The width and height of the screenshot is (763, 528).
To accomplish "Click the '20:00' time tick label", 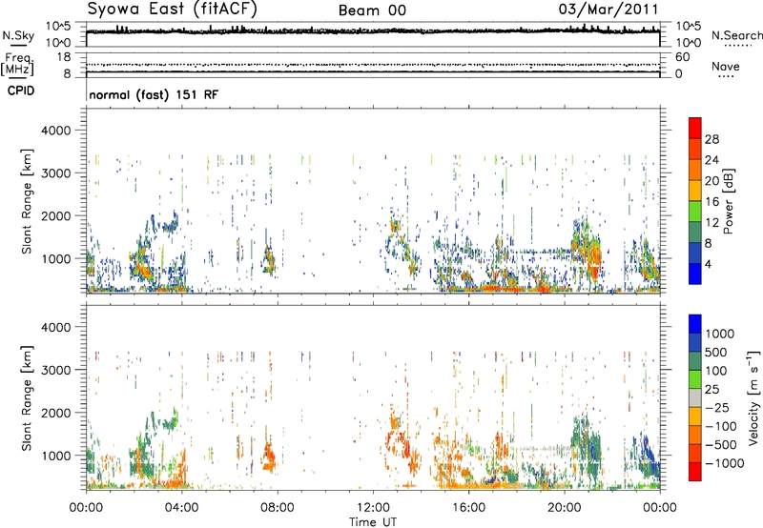I will pos(564,507).
